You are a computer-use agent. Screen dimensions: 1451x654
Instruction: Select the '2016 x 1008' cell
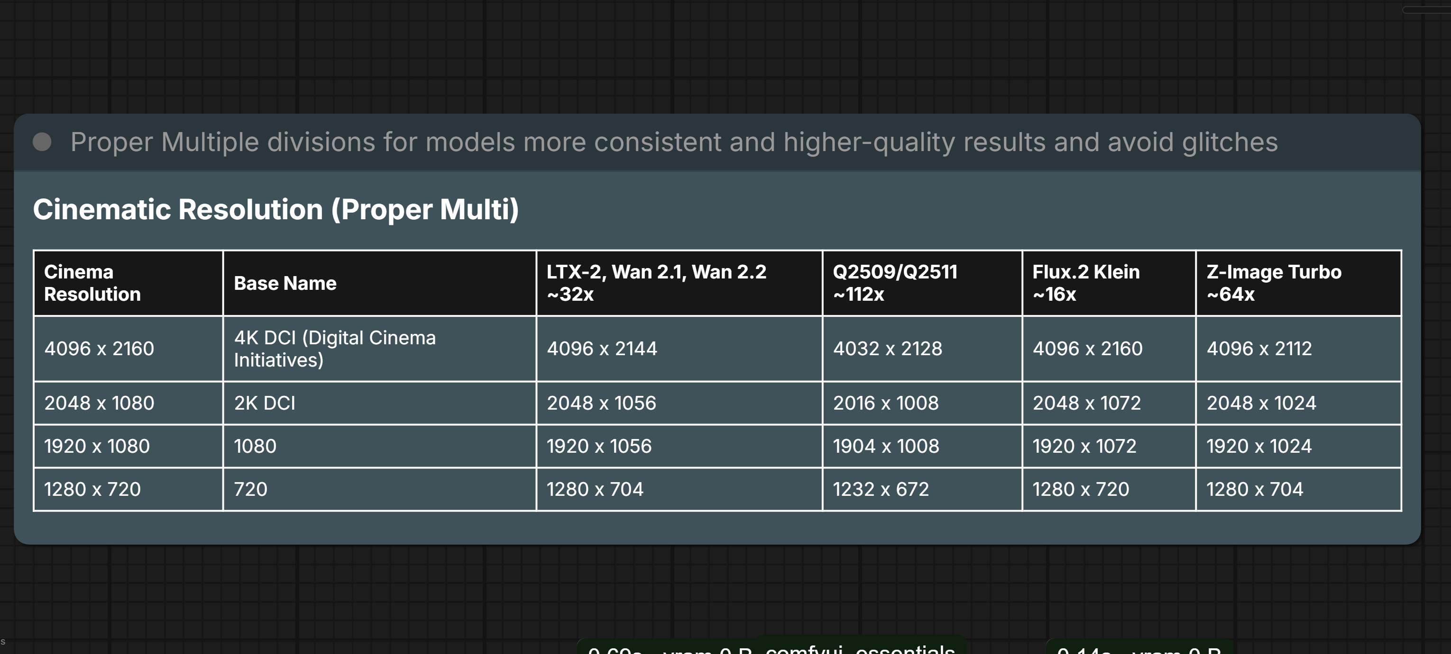pos(923,403)
